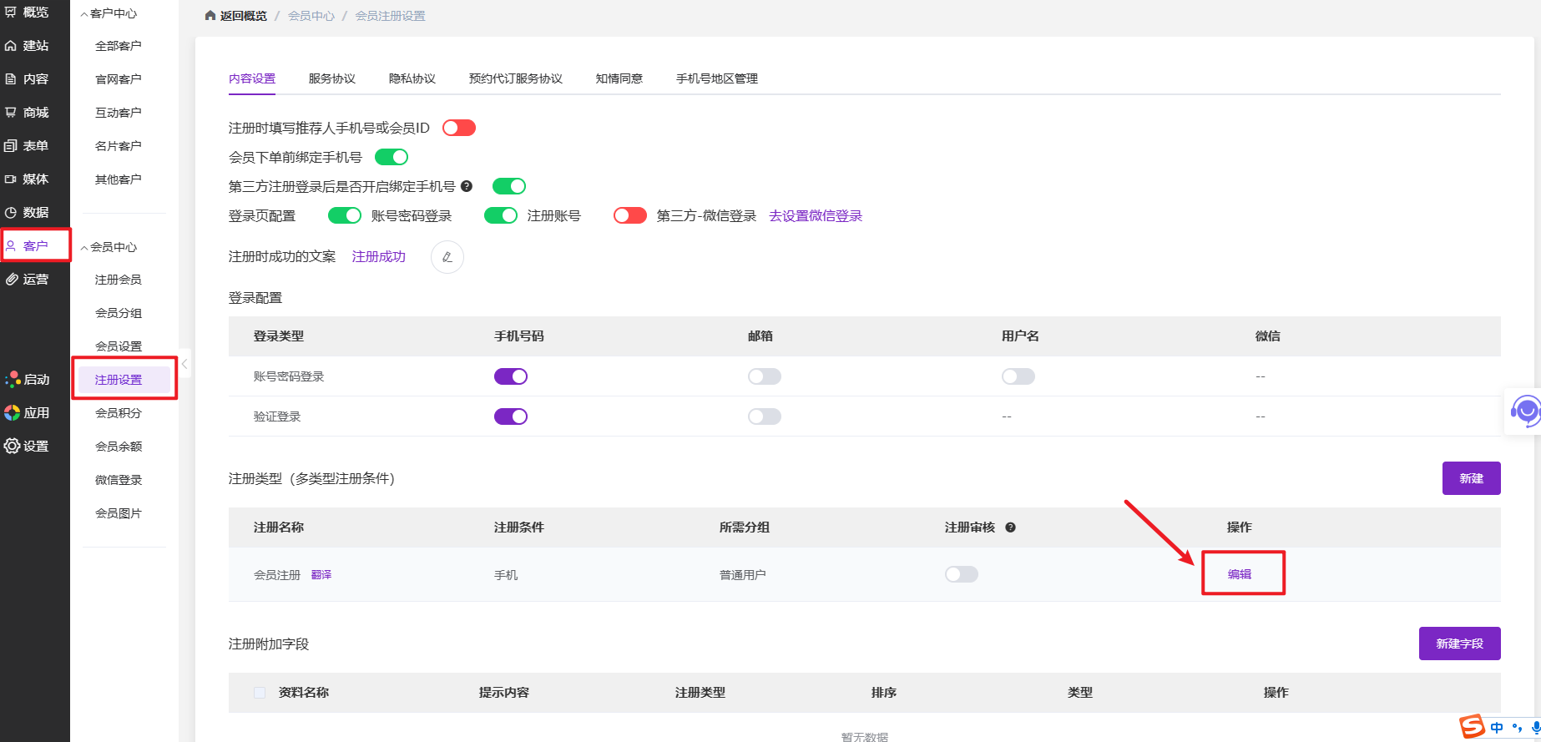The image size is (1541, 742).
Task: Click the 新建 registration type button
Action: [1470, 478]
